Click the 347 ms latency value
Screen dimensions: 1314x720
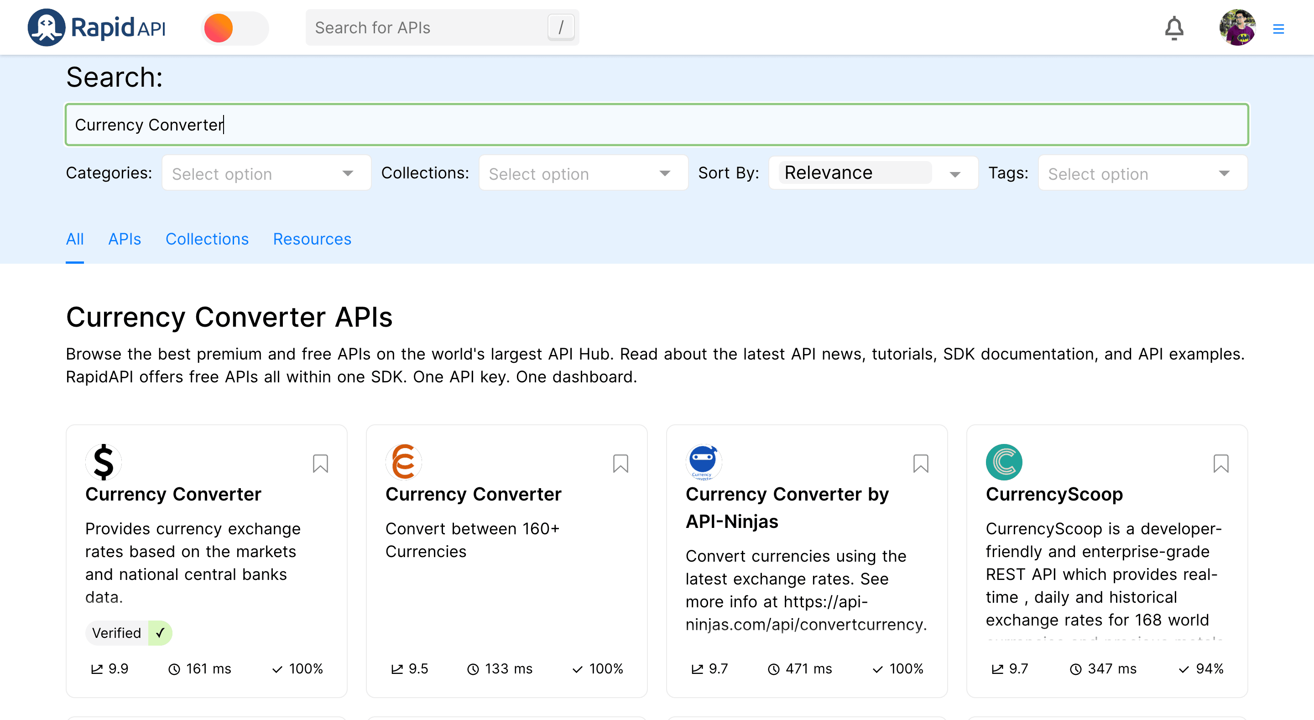pos(1103,668)
